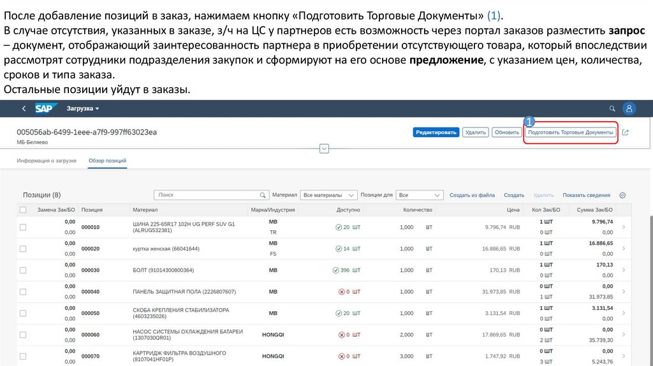Click availability check icon for row 000010
This screenshot has height=366, width=653.
(x=339, y=228)
